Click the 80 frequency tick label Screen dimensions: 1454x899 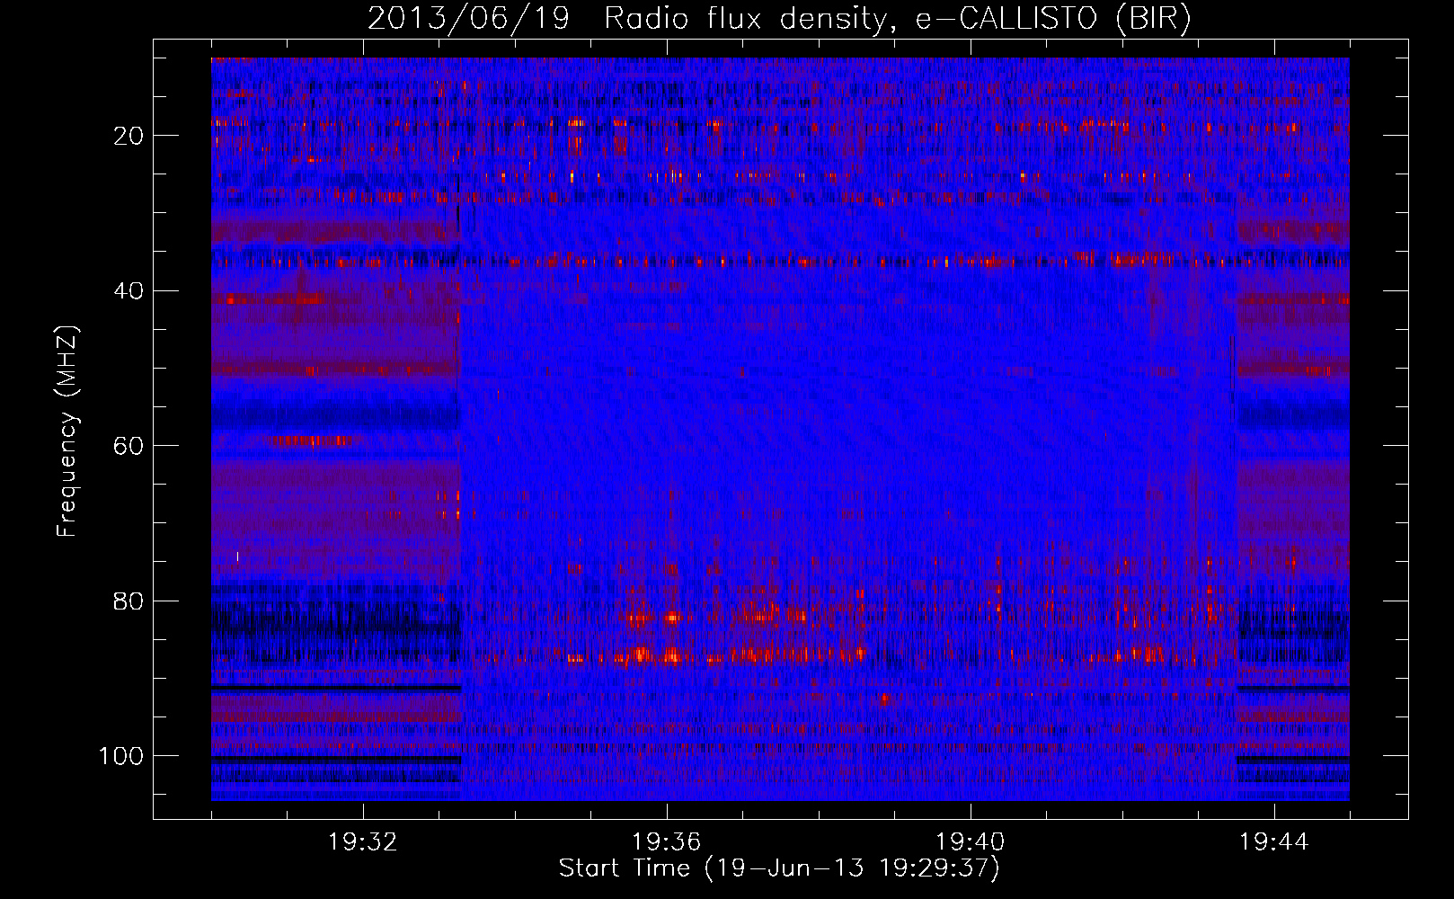pyautogui.click(x=129, y=601)
